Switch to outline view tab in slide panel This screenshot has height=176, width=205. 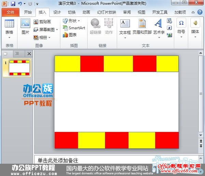click(x=17, y=54)
